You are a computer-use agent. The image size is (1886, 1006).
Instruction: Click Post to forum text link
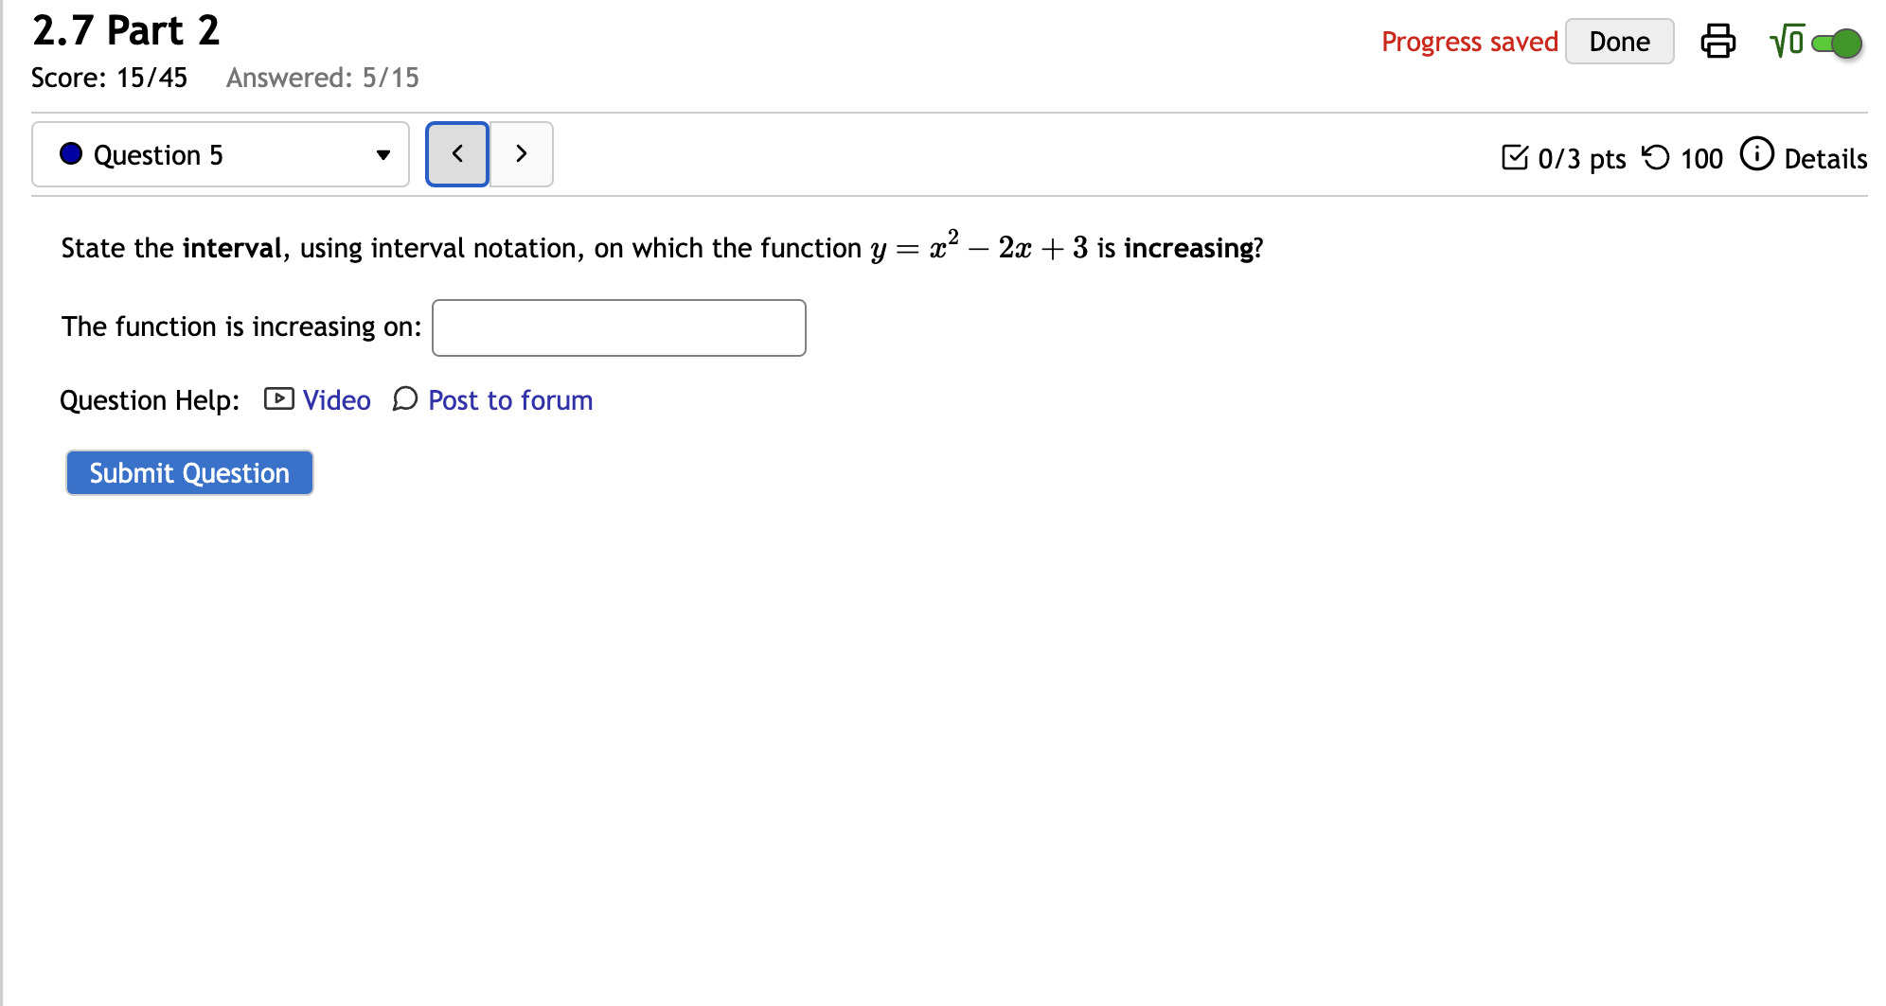point(509,399)
